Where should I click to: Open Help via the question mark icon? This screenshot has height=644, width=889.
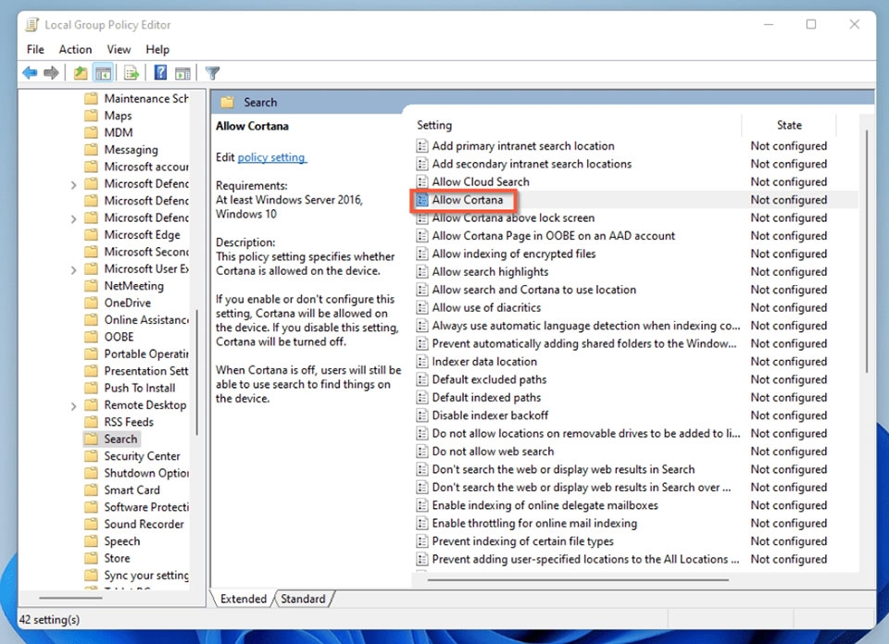(x=160, y=72)
